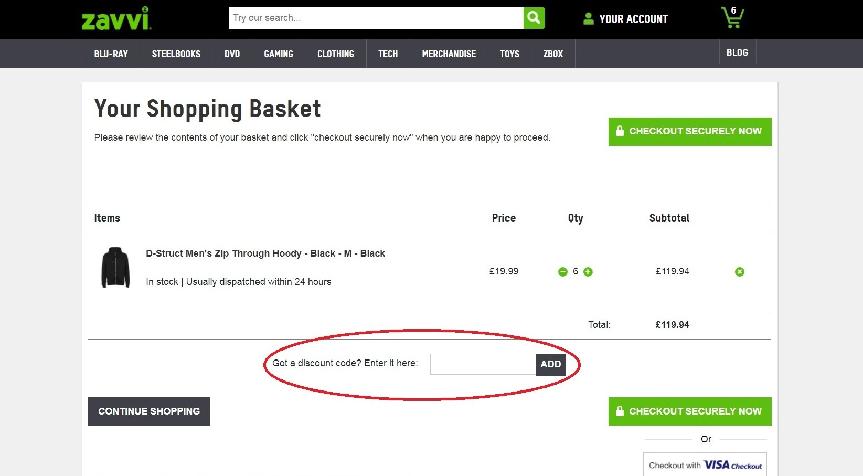Click the discount code input field

click(x=482, y=364)
